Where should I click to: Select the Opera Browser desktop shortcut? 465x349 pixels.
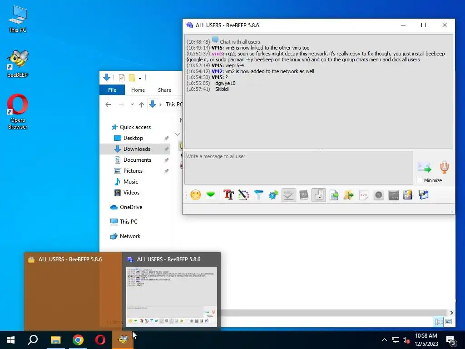pos(18,112)
